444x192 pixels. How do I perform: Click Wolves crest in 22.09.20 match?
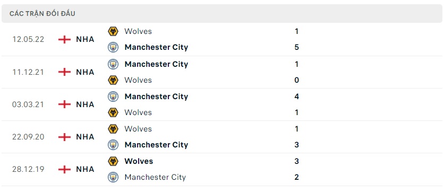[113, 129]
